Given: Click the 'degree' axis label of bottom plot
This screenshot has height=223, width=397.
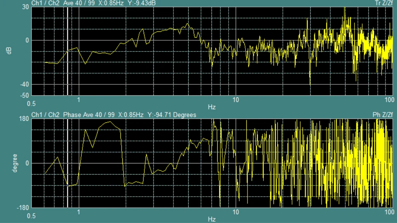Looking at the screenshot, I should pyautogui.click(x=15, y=163).
